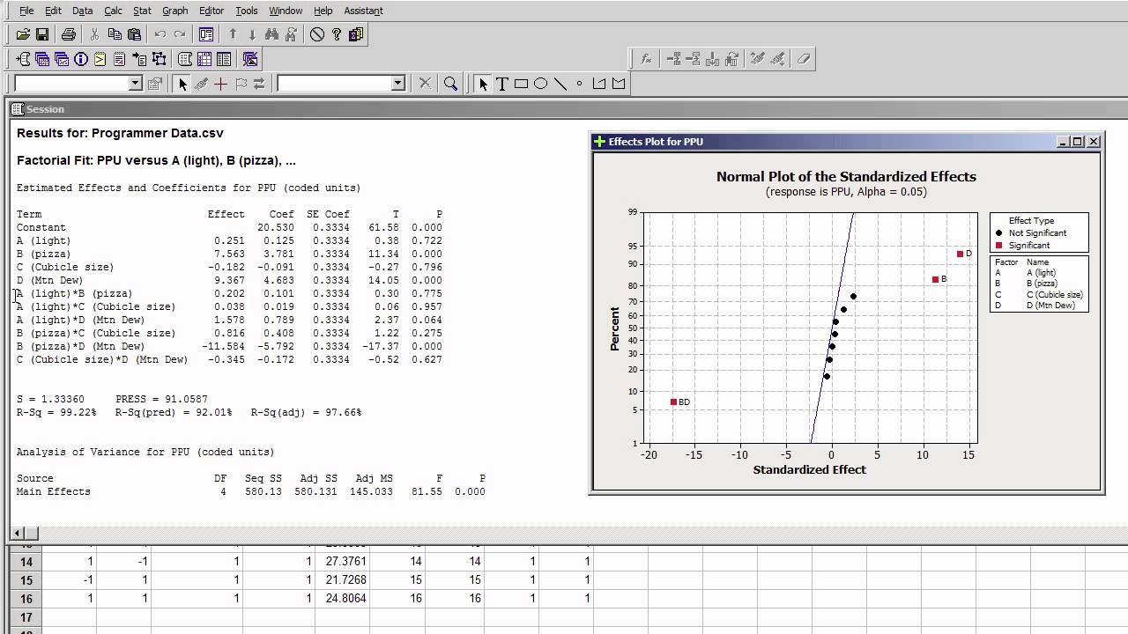The image size is (1128, 634).
Task: Show the Worksheets folder icon
Action: pos(42,59)
